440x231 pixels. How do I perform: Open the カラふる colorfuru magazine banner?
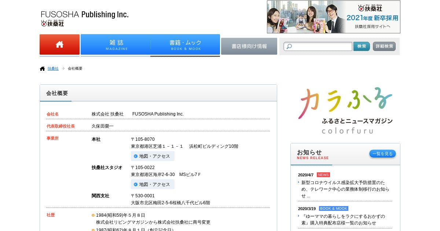345,111
